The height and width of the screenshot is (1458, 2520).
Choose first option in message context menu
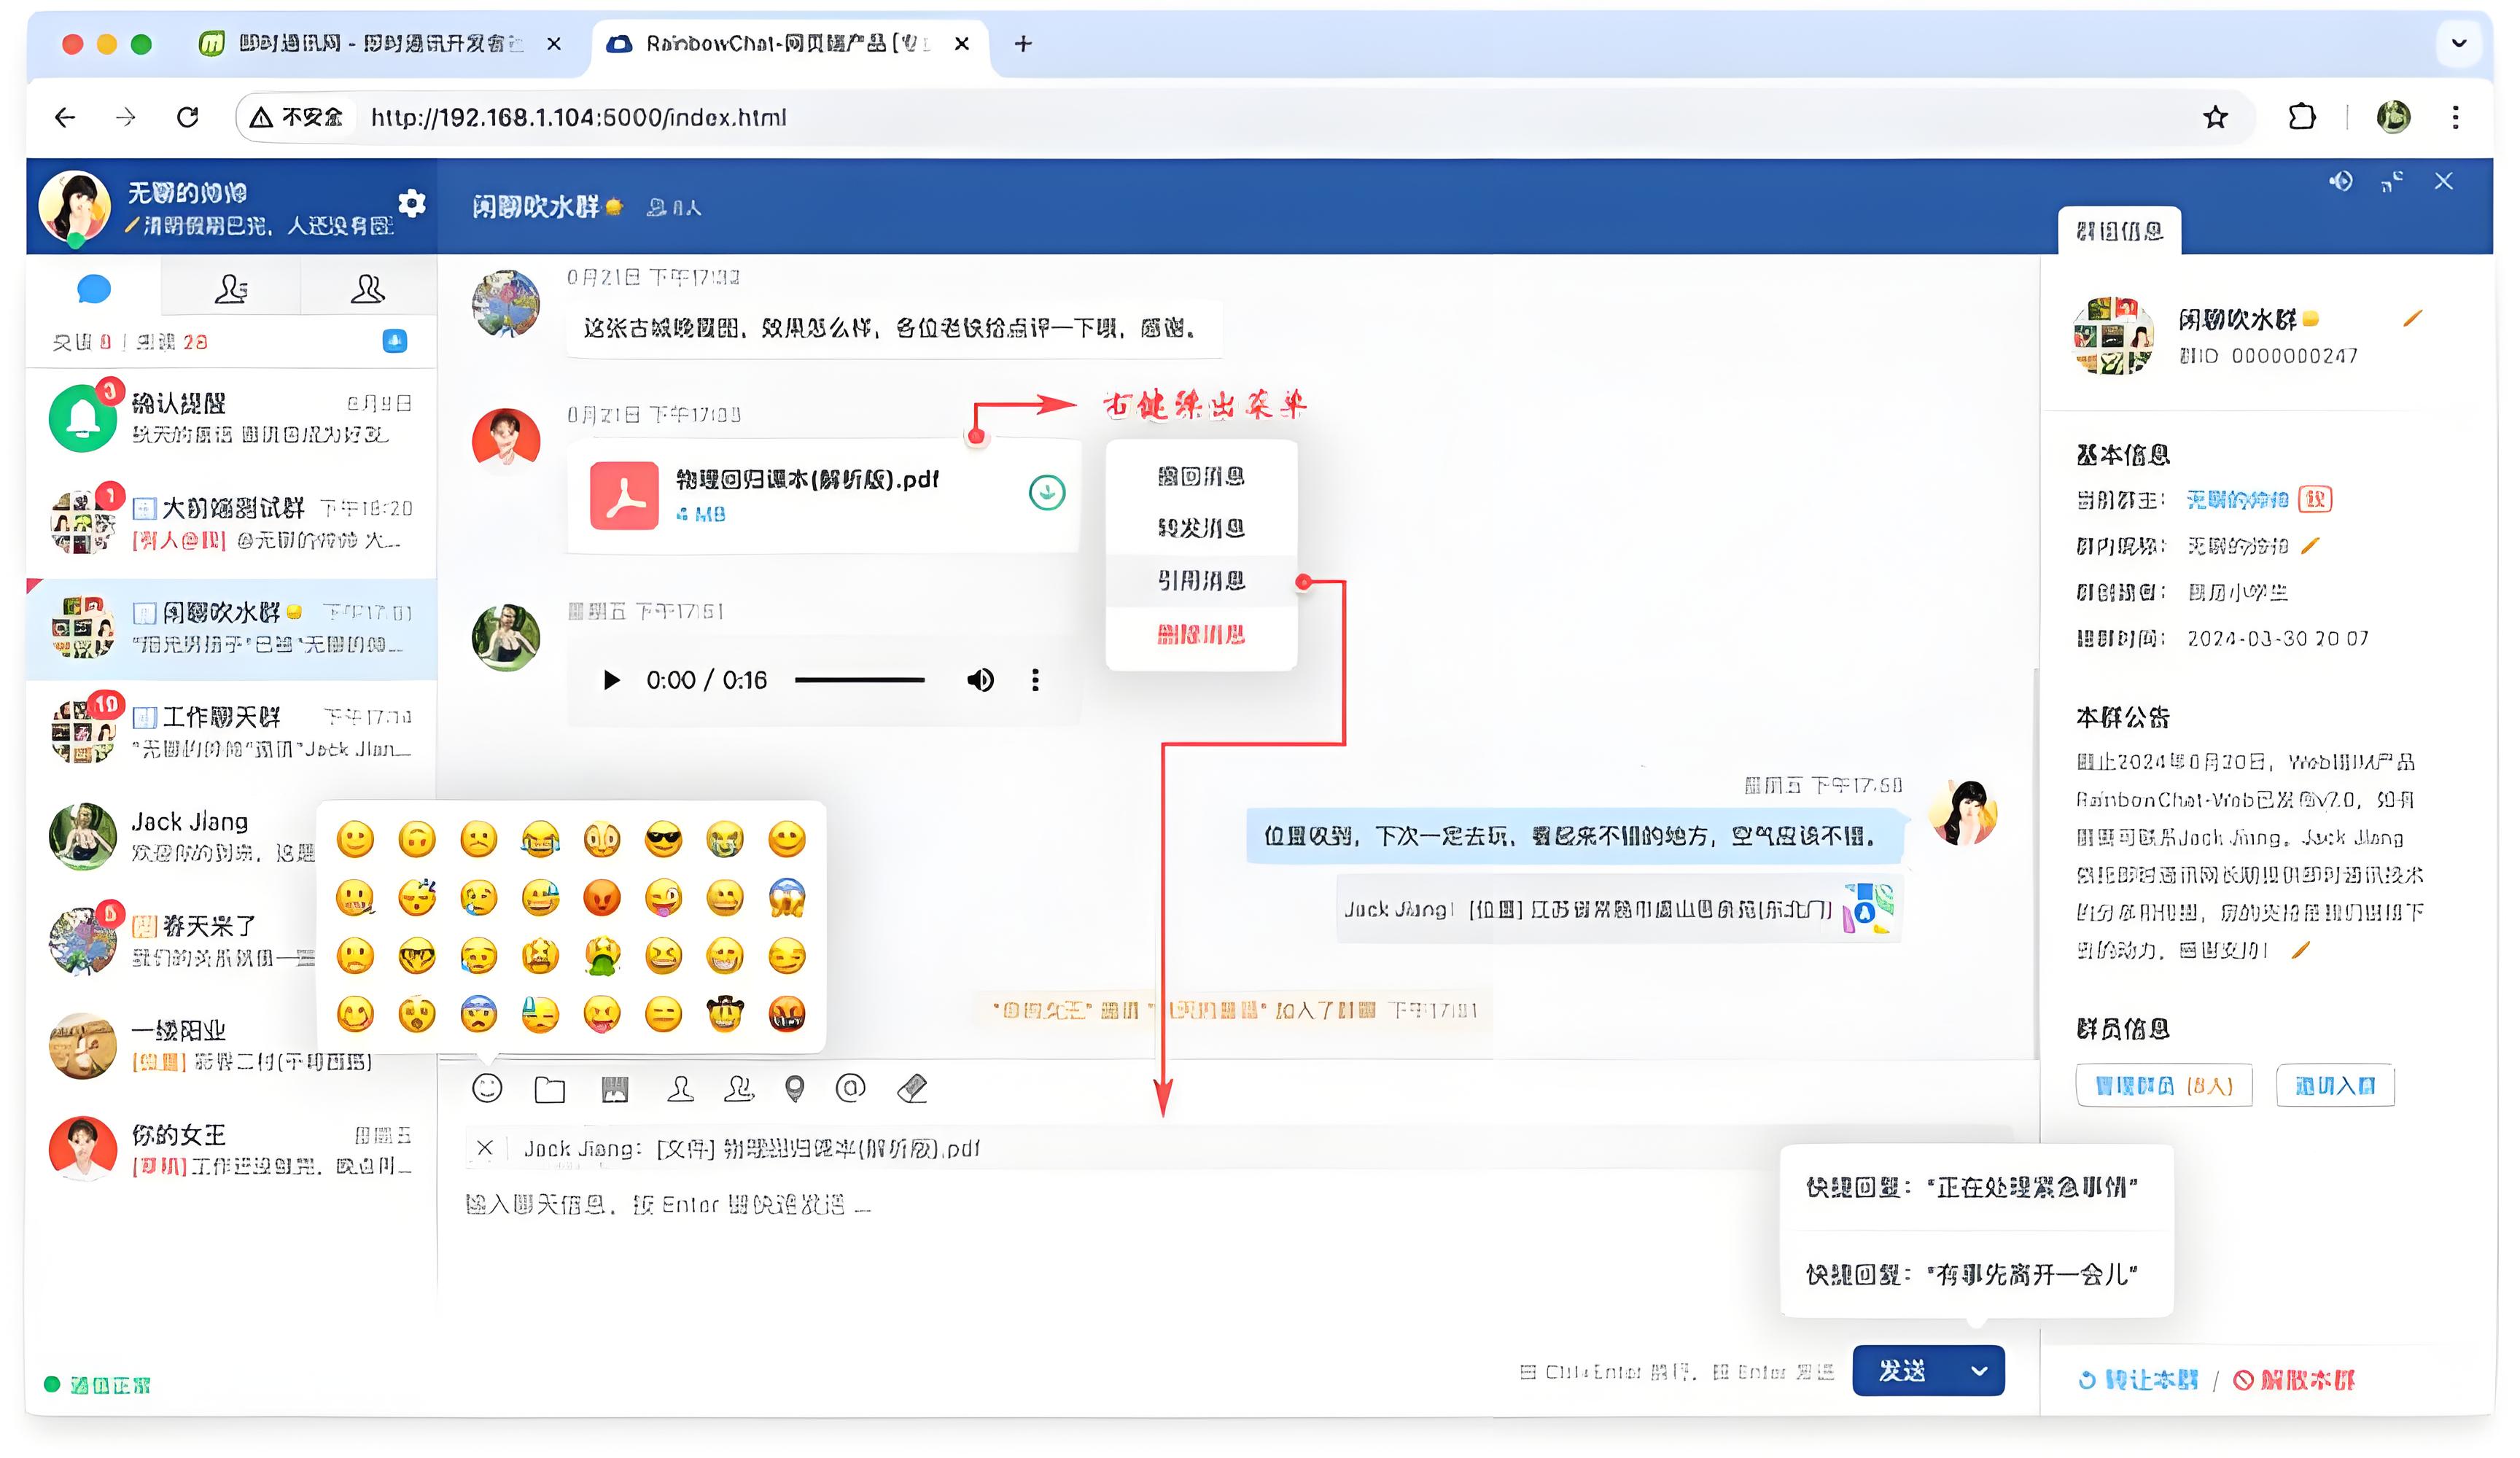pos(1201,476)
